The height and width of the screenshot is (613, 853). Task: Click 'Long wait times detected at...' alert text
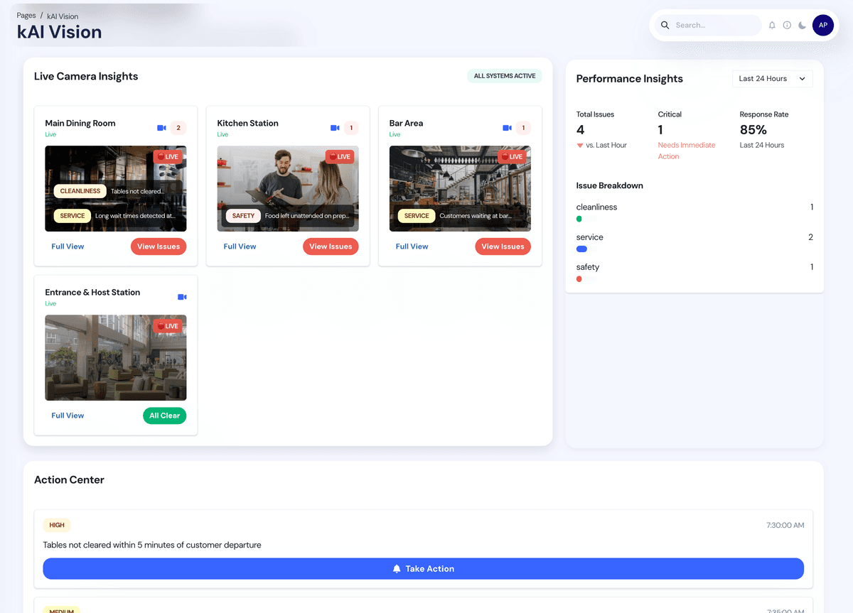pyautogui.click(x=135, y=216)
